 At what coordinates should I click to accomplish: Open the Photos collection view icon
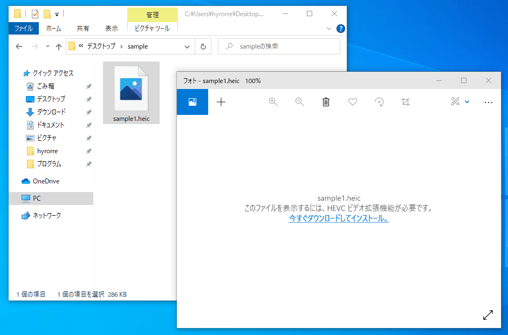[x=193, y=102]
